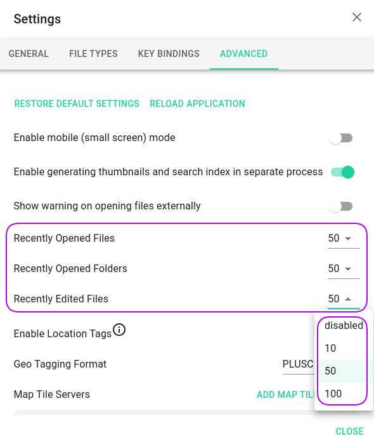Viewport: 374px width, 446px height.
Task: Click Reload Application
Action: (197, 104)
